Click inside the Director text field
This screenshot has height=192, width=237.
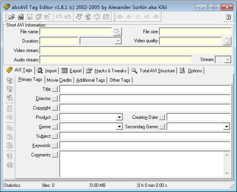(x=145, y=99)
